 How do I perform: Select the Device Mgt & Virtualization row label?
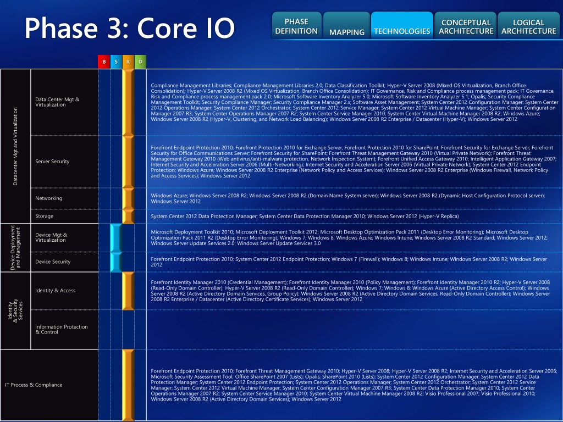coord(51,237)
